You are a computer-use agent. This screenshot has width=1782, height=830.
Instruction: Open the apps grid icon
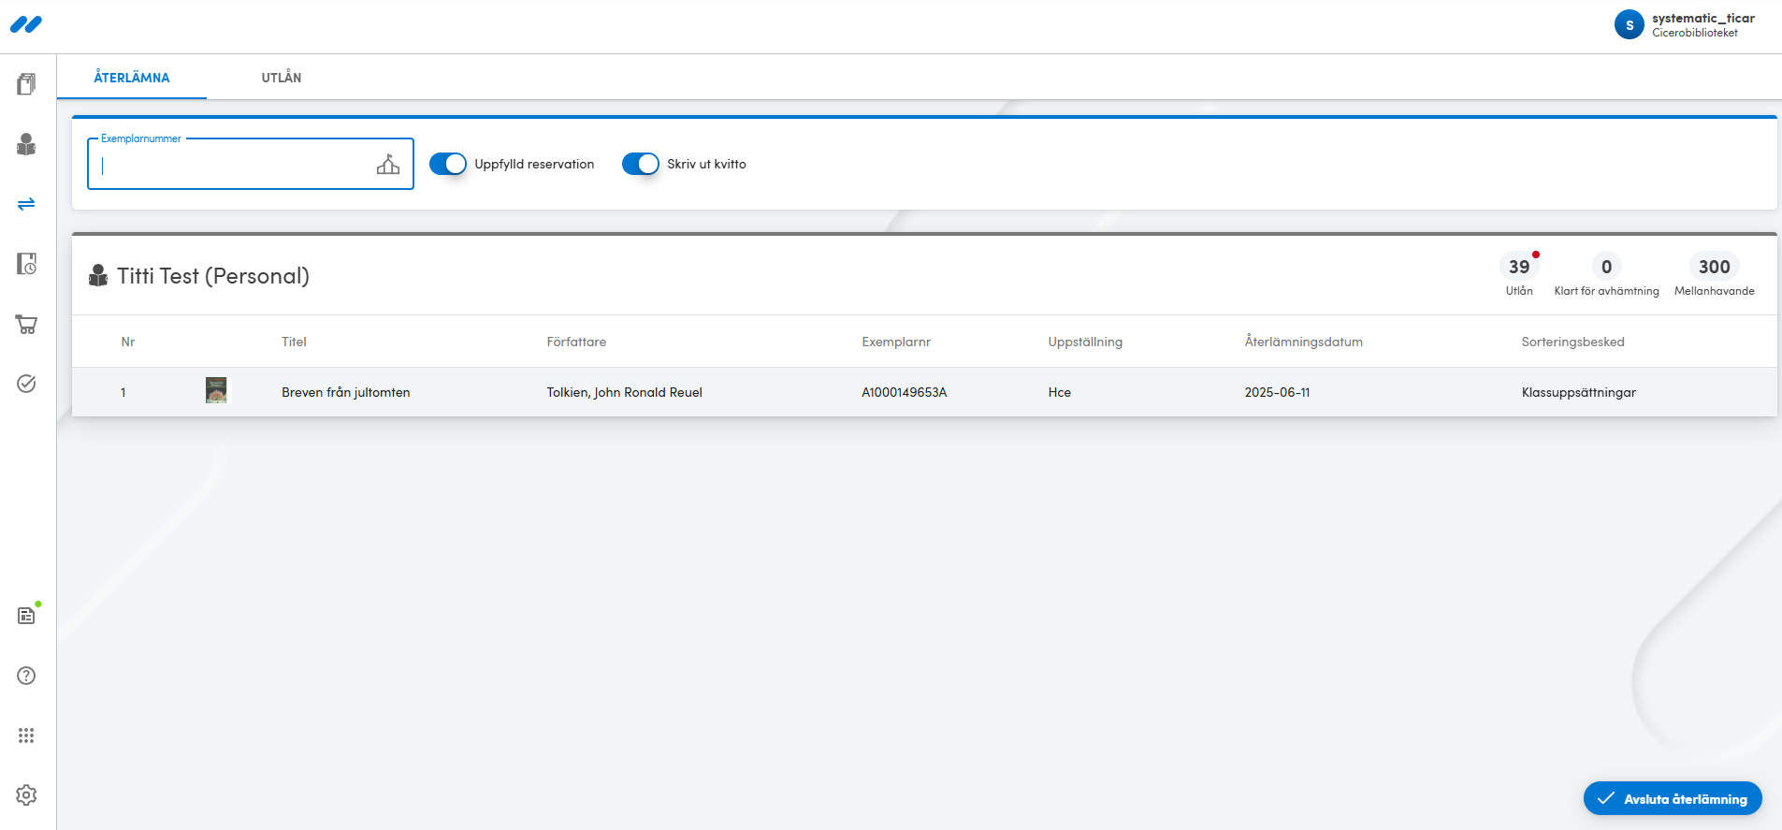[x=26, y=735]
